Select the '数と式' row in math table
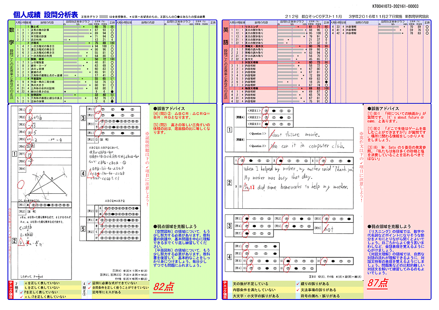The width and height of the screenshot is (439, 310). (x=65, y=27)
